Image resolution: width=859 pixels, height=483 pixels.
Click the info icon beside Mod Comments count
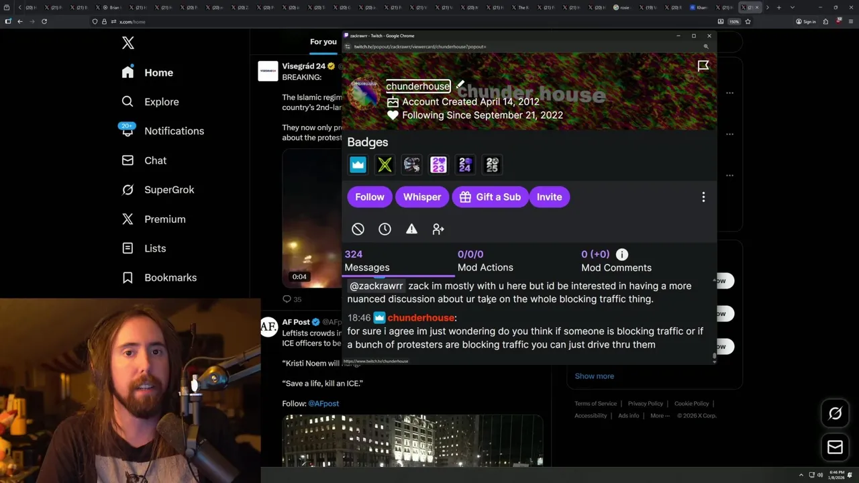pyautogui.click(x=622, y=254)
